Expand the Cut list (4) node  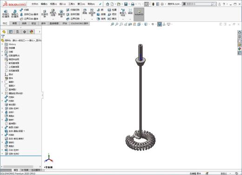[2, 55]
